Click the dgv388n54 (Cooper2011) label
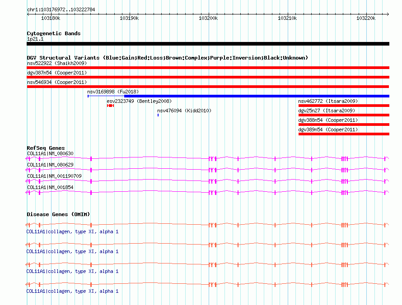402x305 pixels. click(328, 120)
